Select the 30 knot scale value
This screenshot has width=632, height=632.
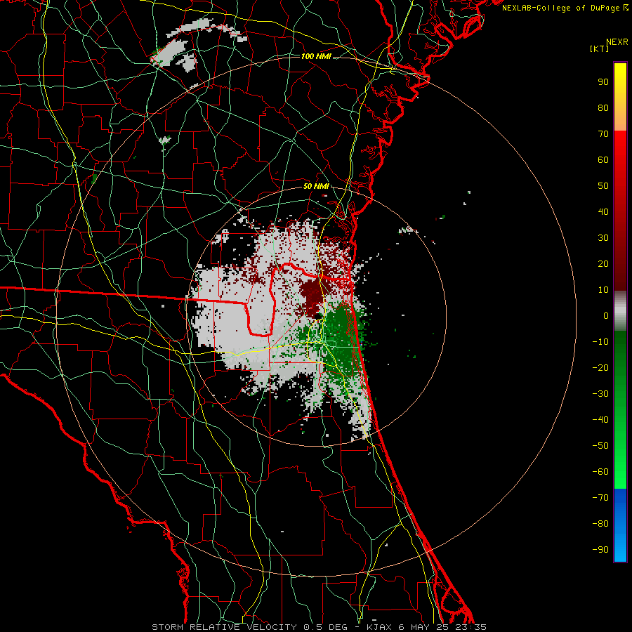click(x=603, y=238)
